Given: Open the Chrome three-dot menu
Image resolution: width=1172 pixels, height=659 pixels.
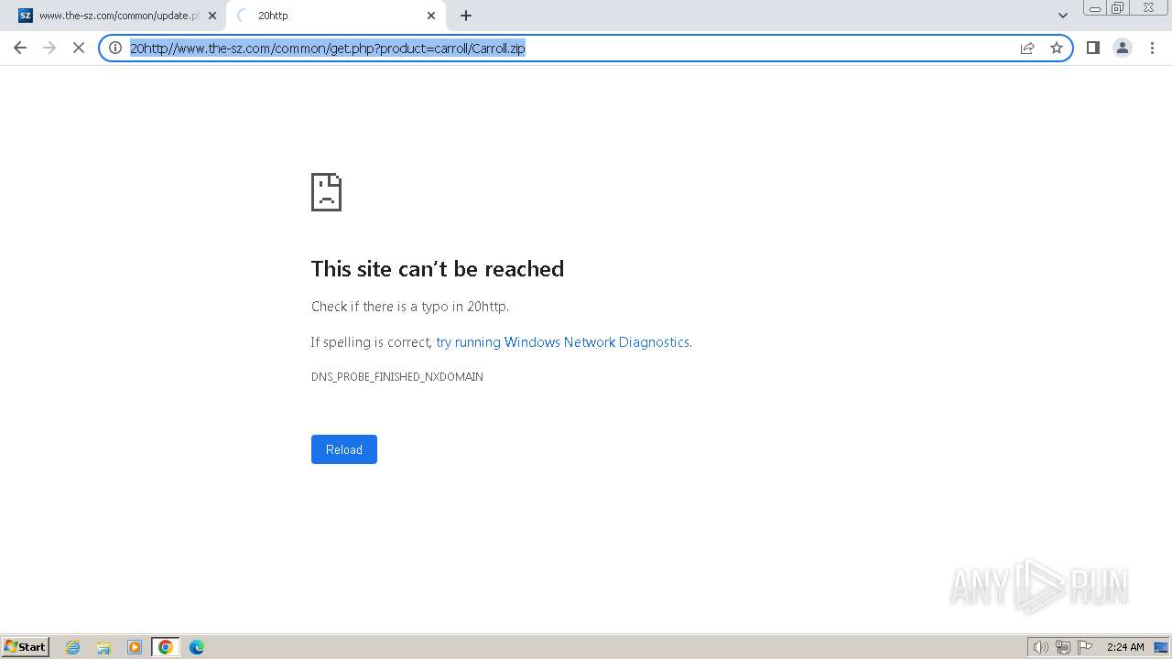Looking at the screenshot, I should (1153, 48).
